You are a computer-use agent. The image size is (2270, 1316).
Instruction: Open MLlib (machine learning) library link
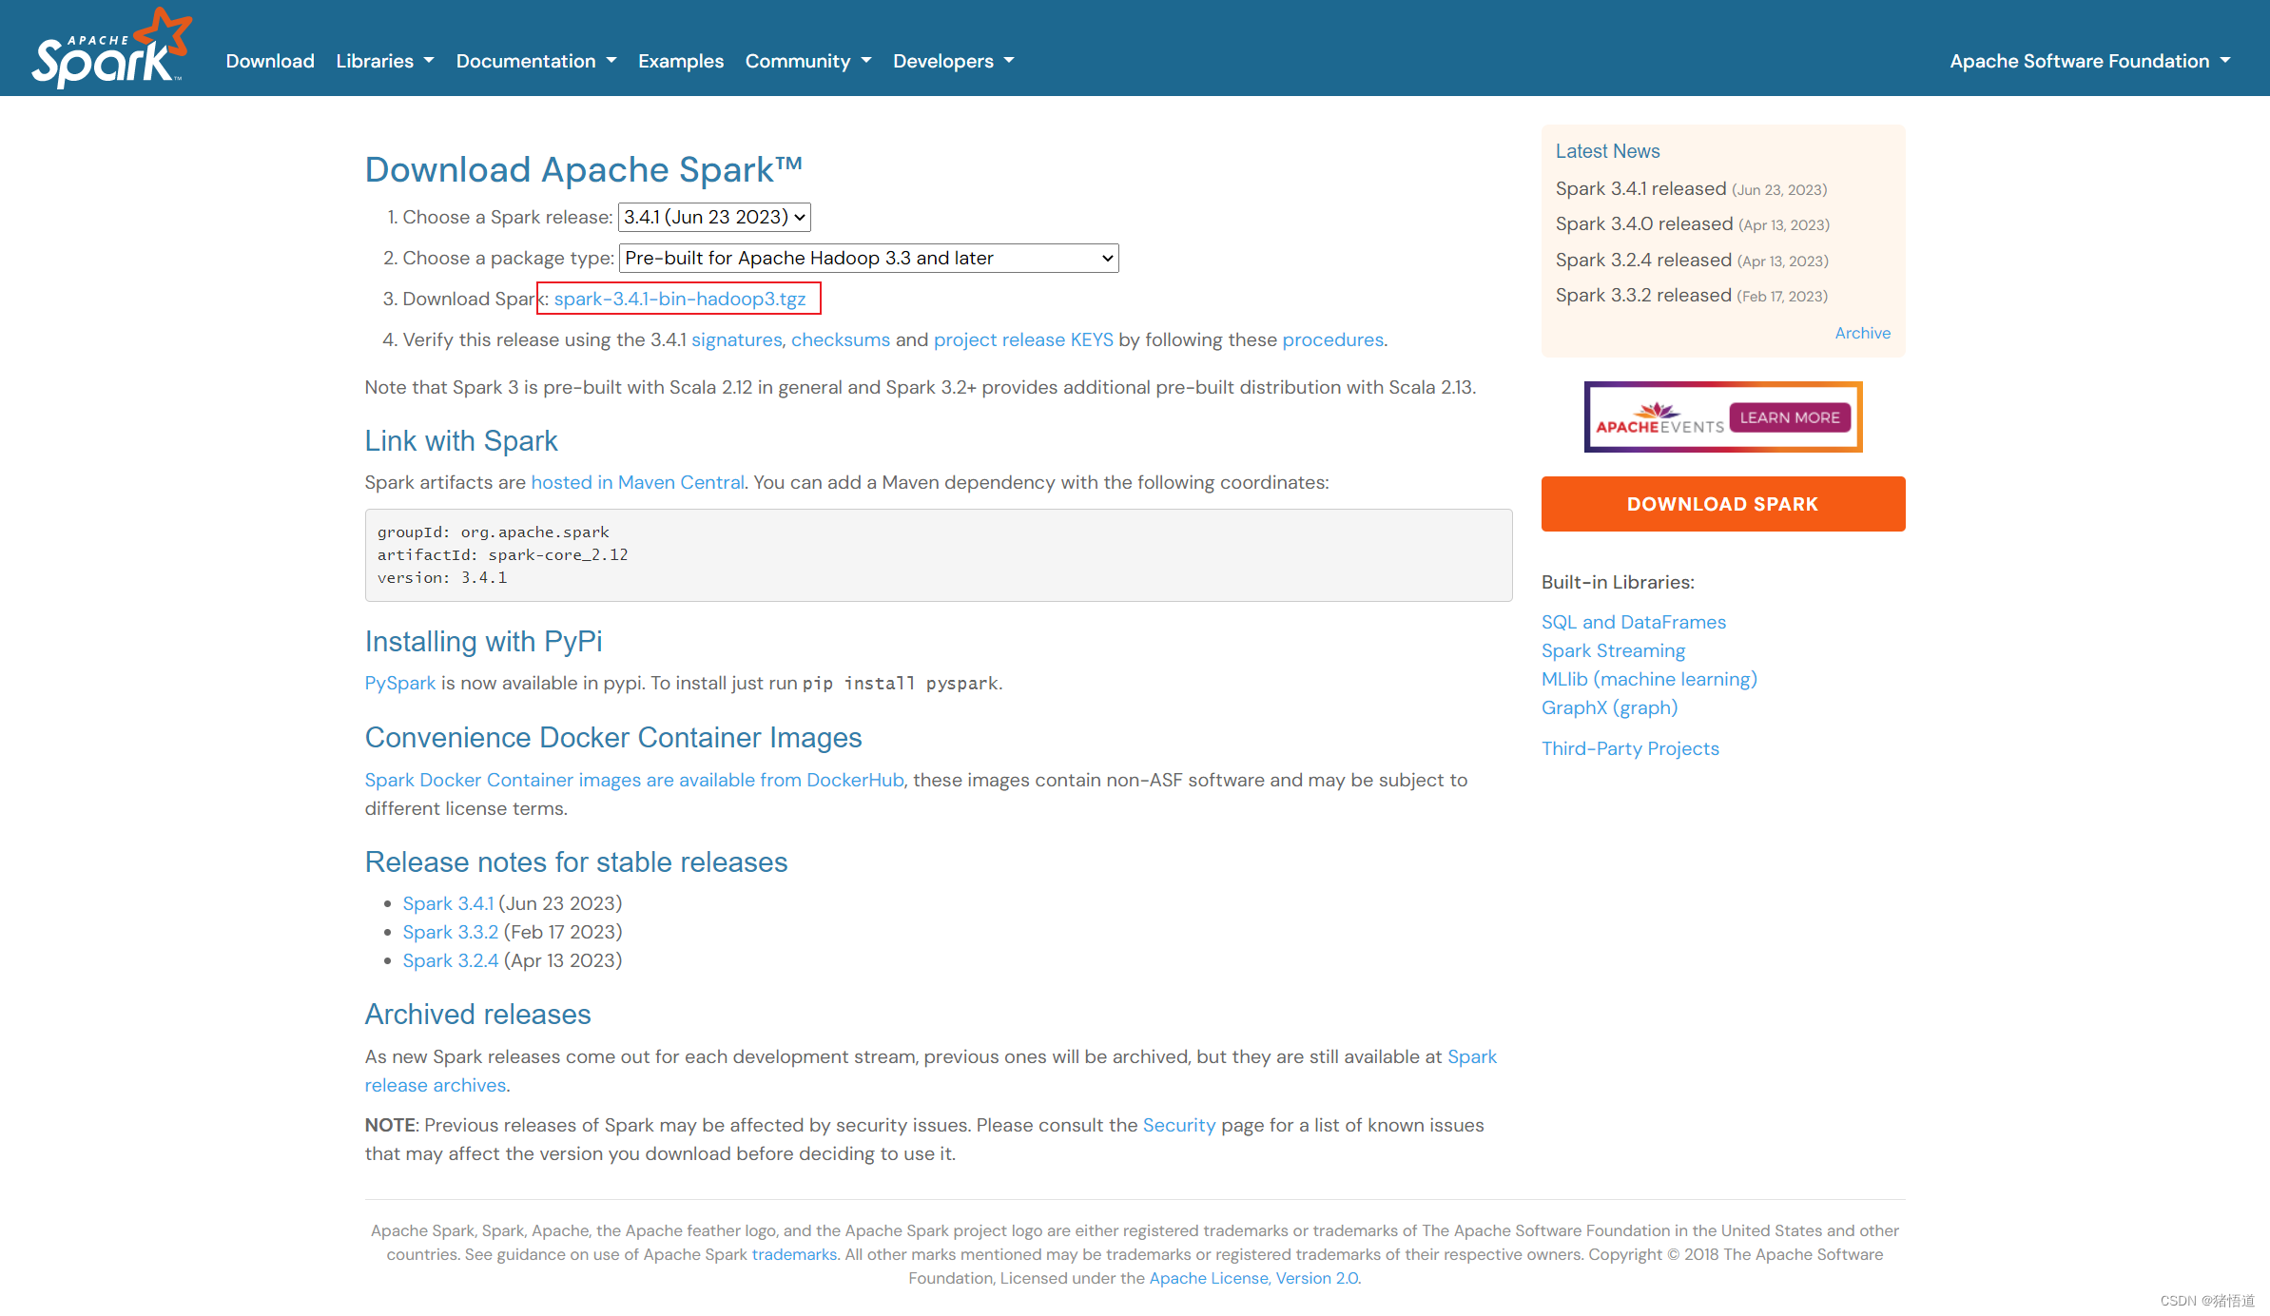[x=1649, y=679]
